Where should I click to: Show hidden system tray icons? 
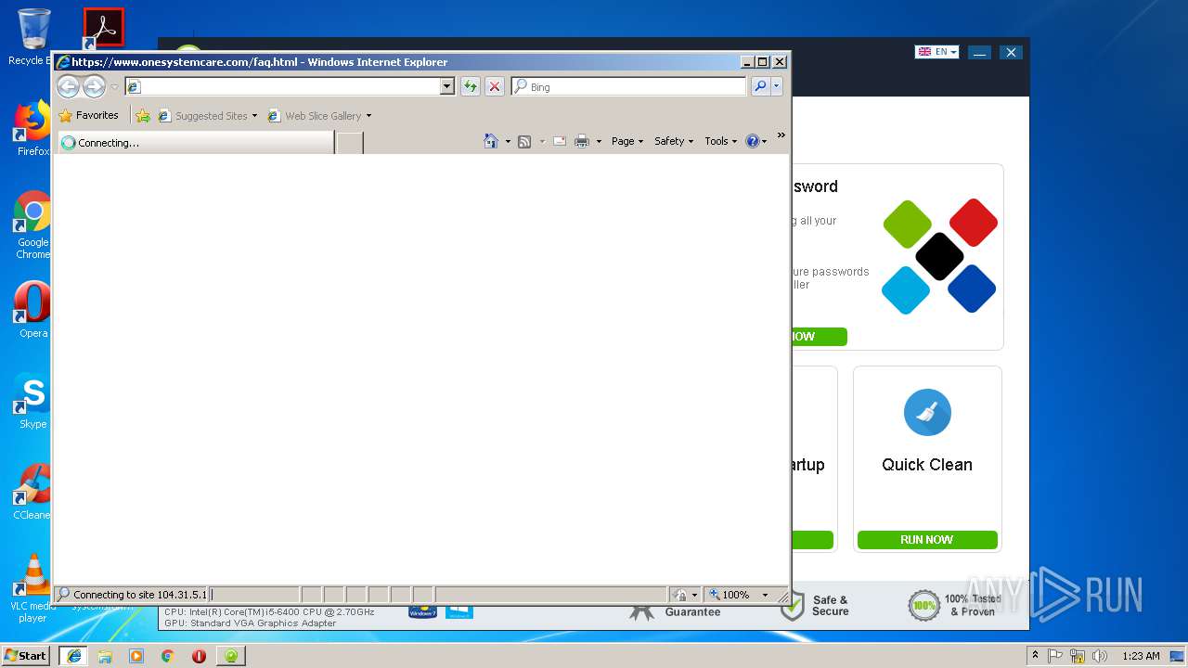coord(1036,655)
